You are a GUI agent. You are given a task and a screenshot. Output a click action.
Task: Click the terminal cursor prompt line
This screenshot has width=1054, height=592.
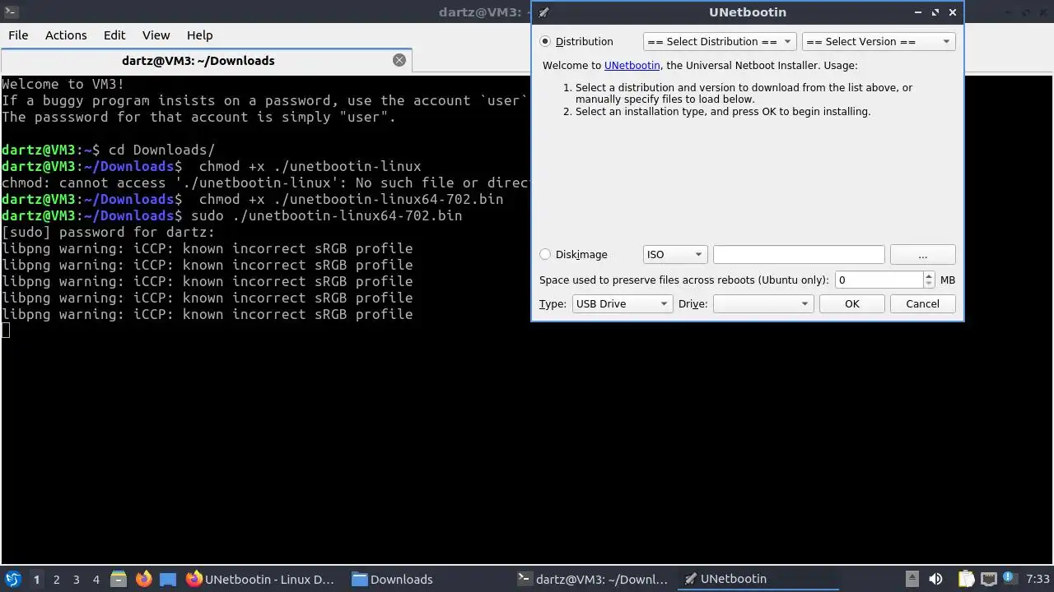click(6, 331)
